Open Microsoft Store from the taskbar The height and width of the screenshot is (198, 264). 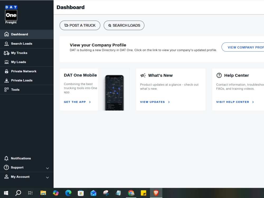81,193
